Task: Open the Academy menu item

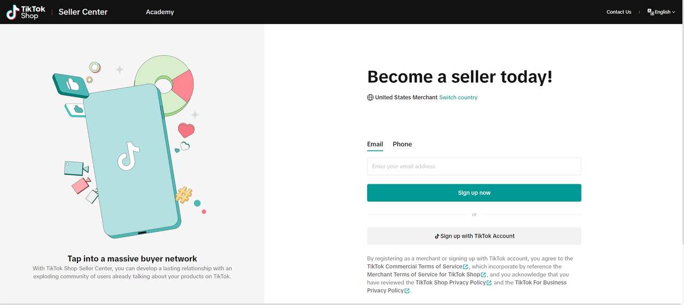Action: [x=160, y=12]
